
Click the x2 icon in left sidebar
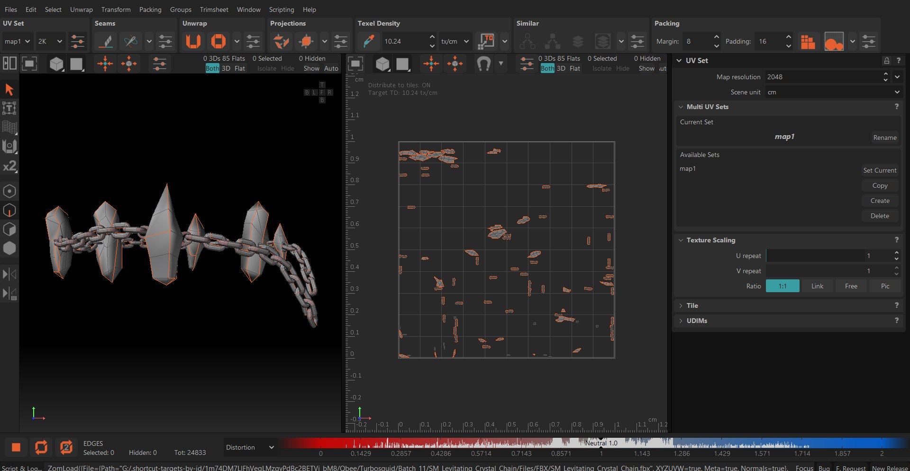(9, 166)
